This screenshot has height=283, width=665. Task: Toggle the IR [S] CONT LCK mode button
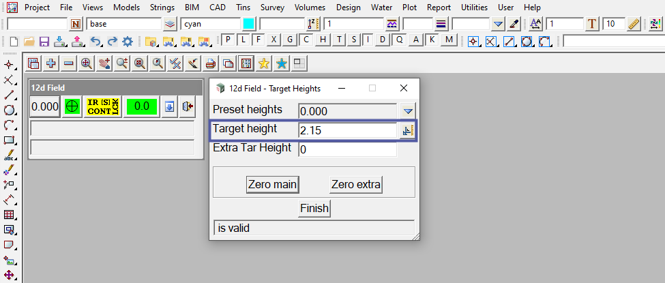pyautogui.click(x=103, y=107)
